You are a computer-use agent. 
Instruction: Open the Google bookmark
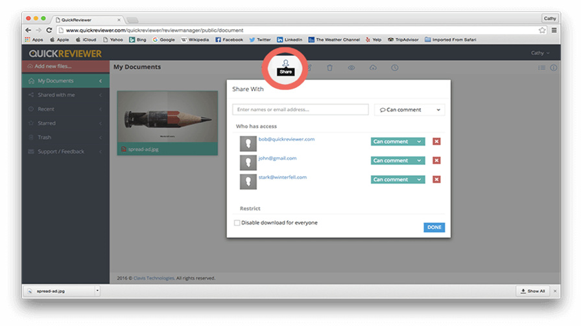click(x=163, y=39)
